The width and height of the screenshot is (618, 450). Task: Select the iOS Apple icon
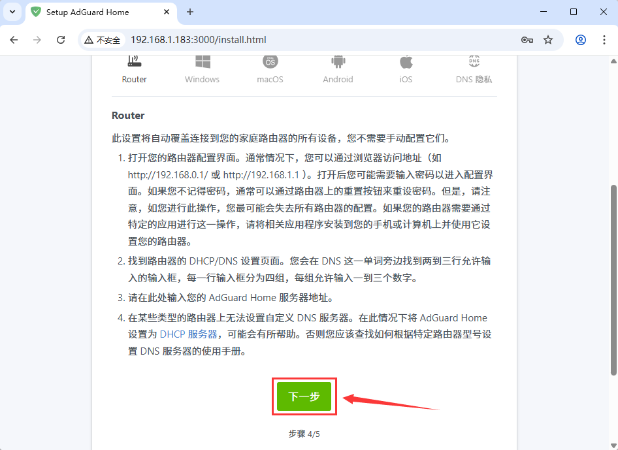(406, 61)
